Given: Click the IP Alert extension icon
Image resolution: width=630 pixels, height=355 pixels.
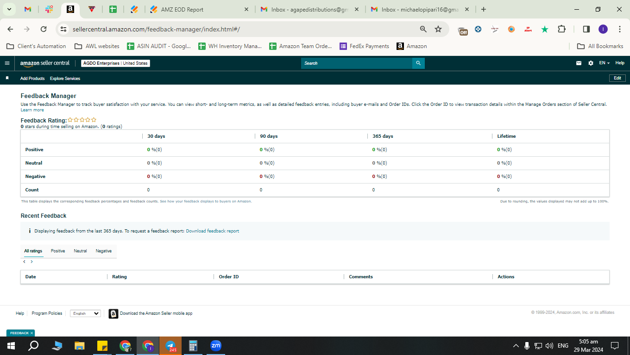Looking at the screenshot, I should coord(528,29).
